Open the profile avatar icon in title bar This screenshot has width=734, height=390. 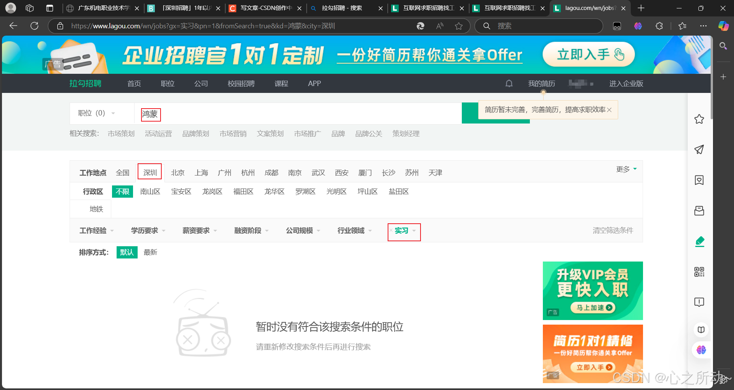11,8
